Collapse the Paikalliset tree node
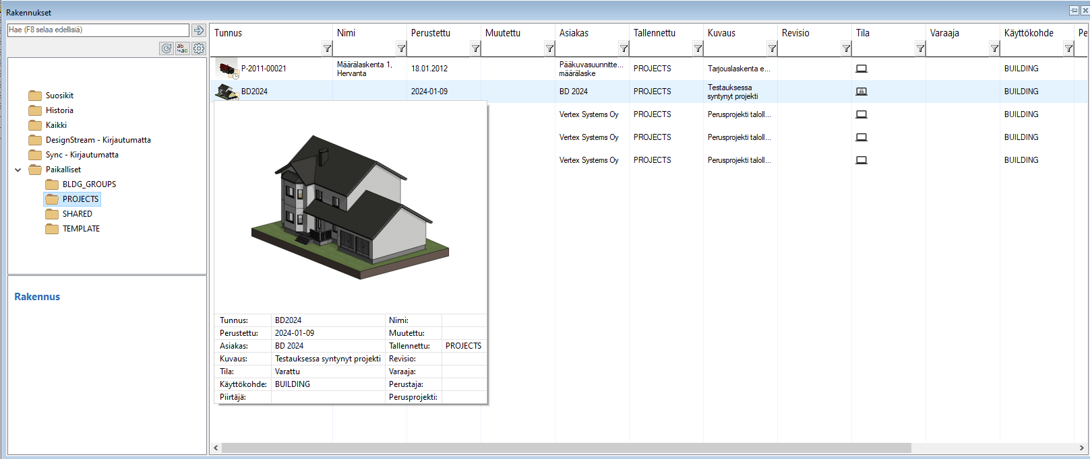This screenshot has height=459, width=1090. point(18,170)
